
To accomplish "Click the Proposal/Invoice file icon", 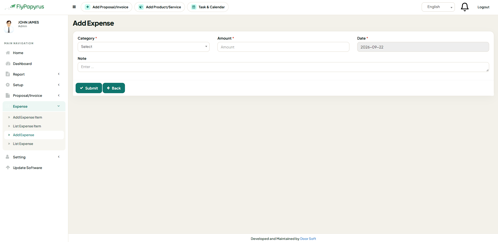I will [x=8, y=96].
